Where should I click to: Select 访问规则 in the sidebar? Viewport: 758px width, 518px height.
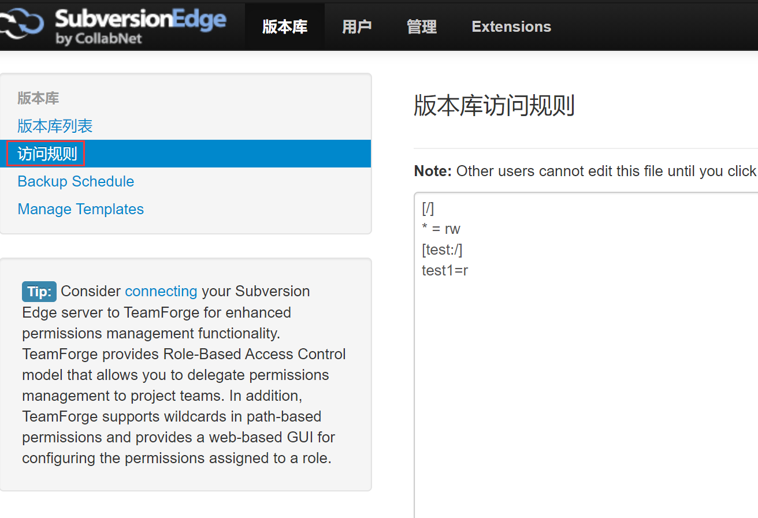click(47, 154)
